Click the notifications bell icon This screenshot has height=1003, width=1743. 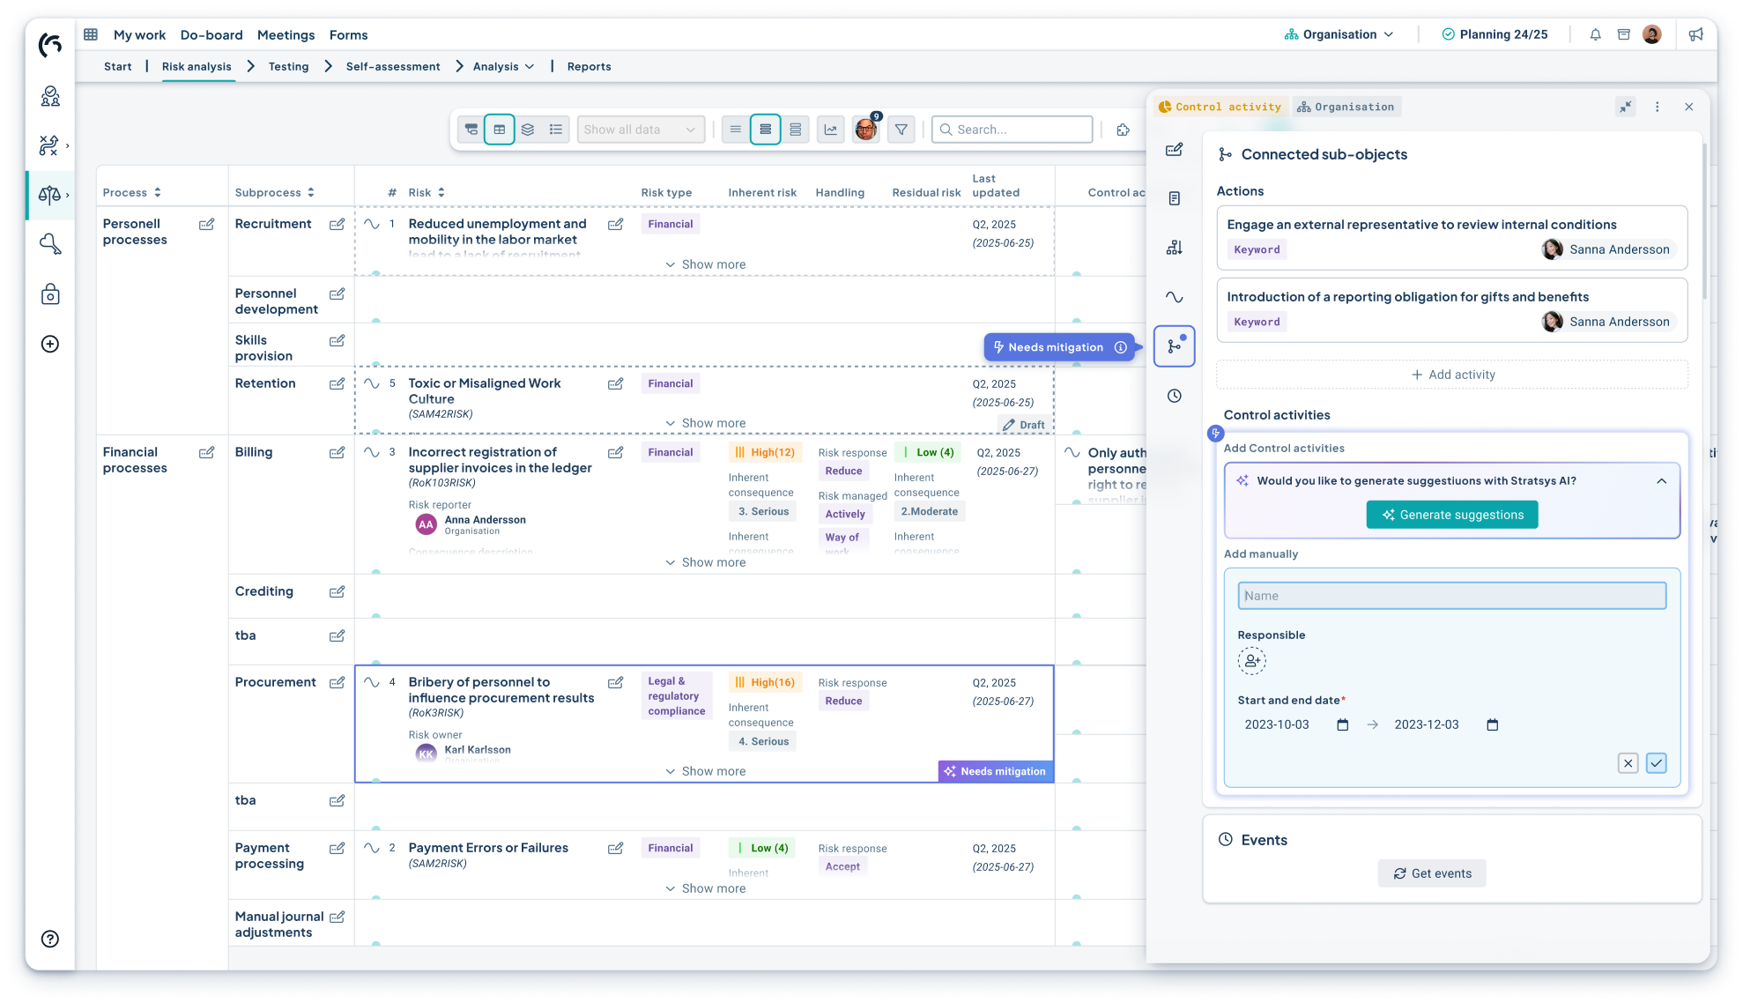[x=1595, y=34]
